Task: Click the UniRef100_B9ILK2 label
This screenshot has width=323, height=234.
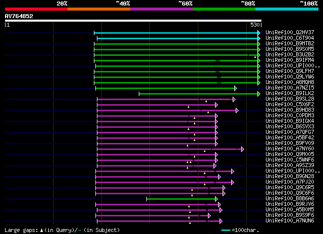Action: [x=290, y=93]
